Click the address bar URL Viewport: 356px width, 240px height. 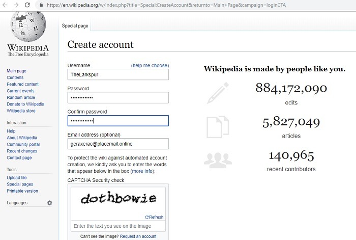[166, 5]
